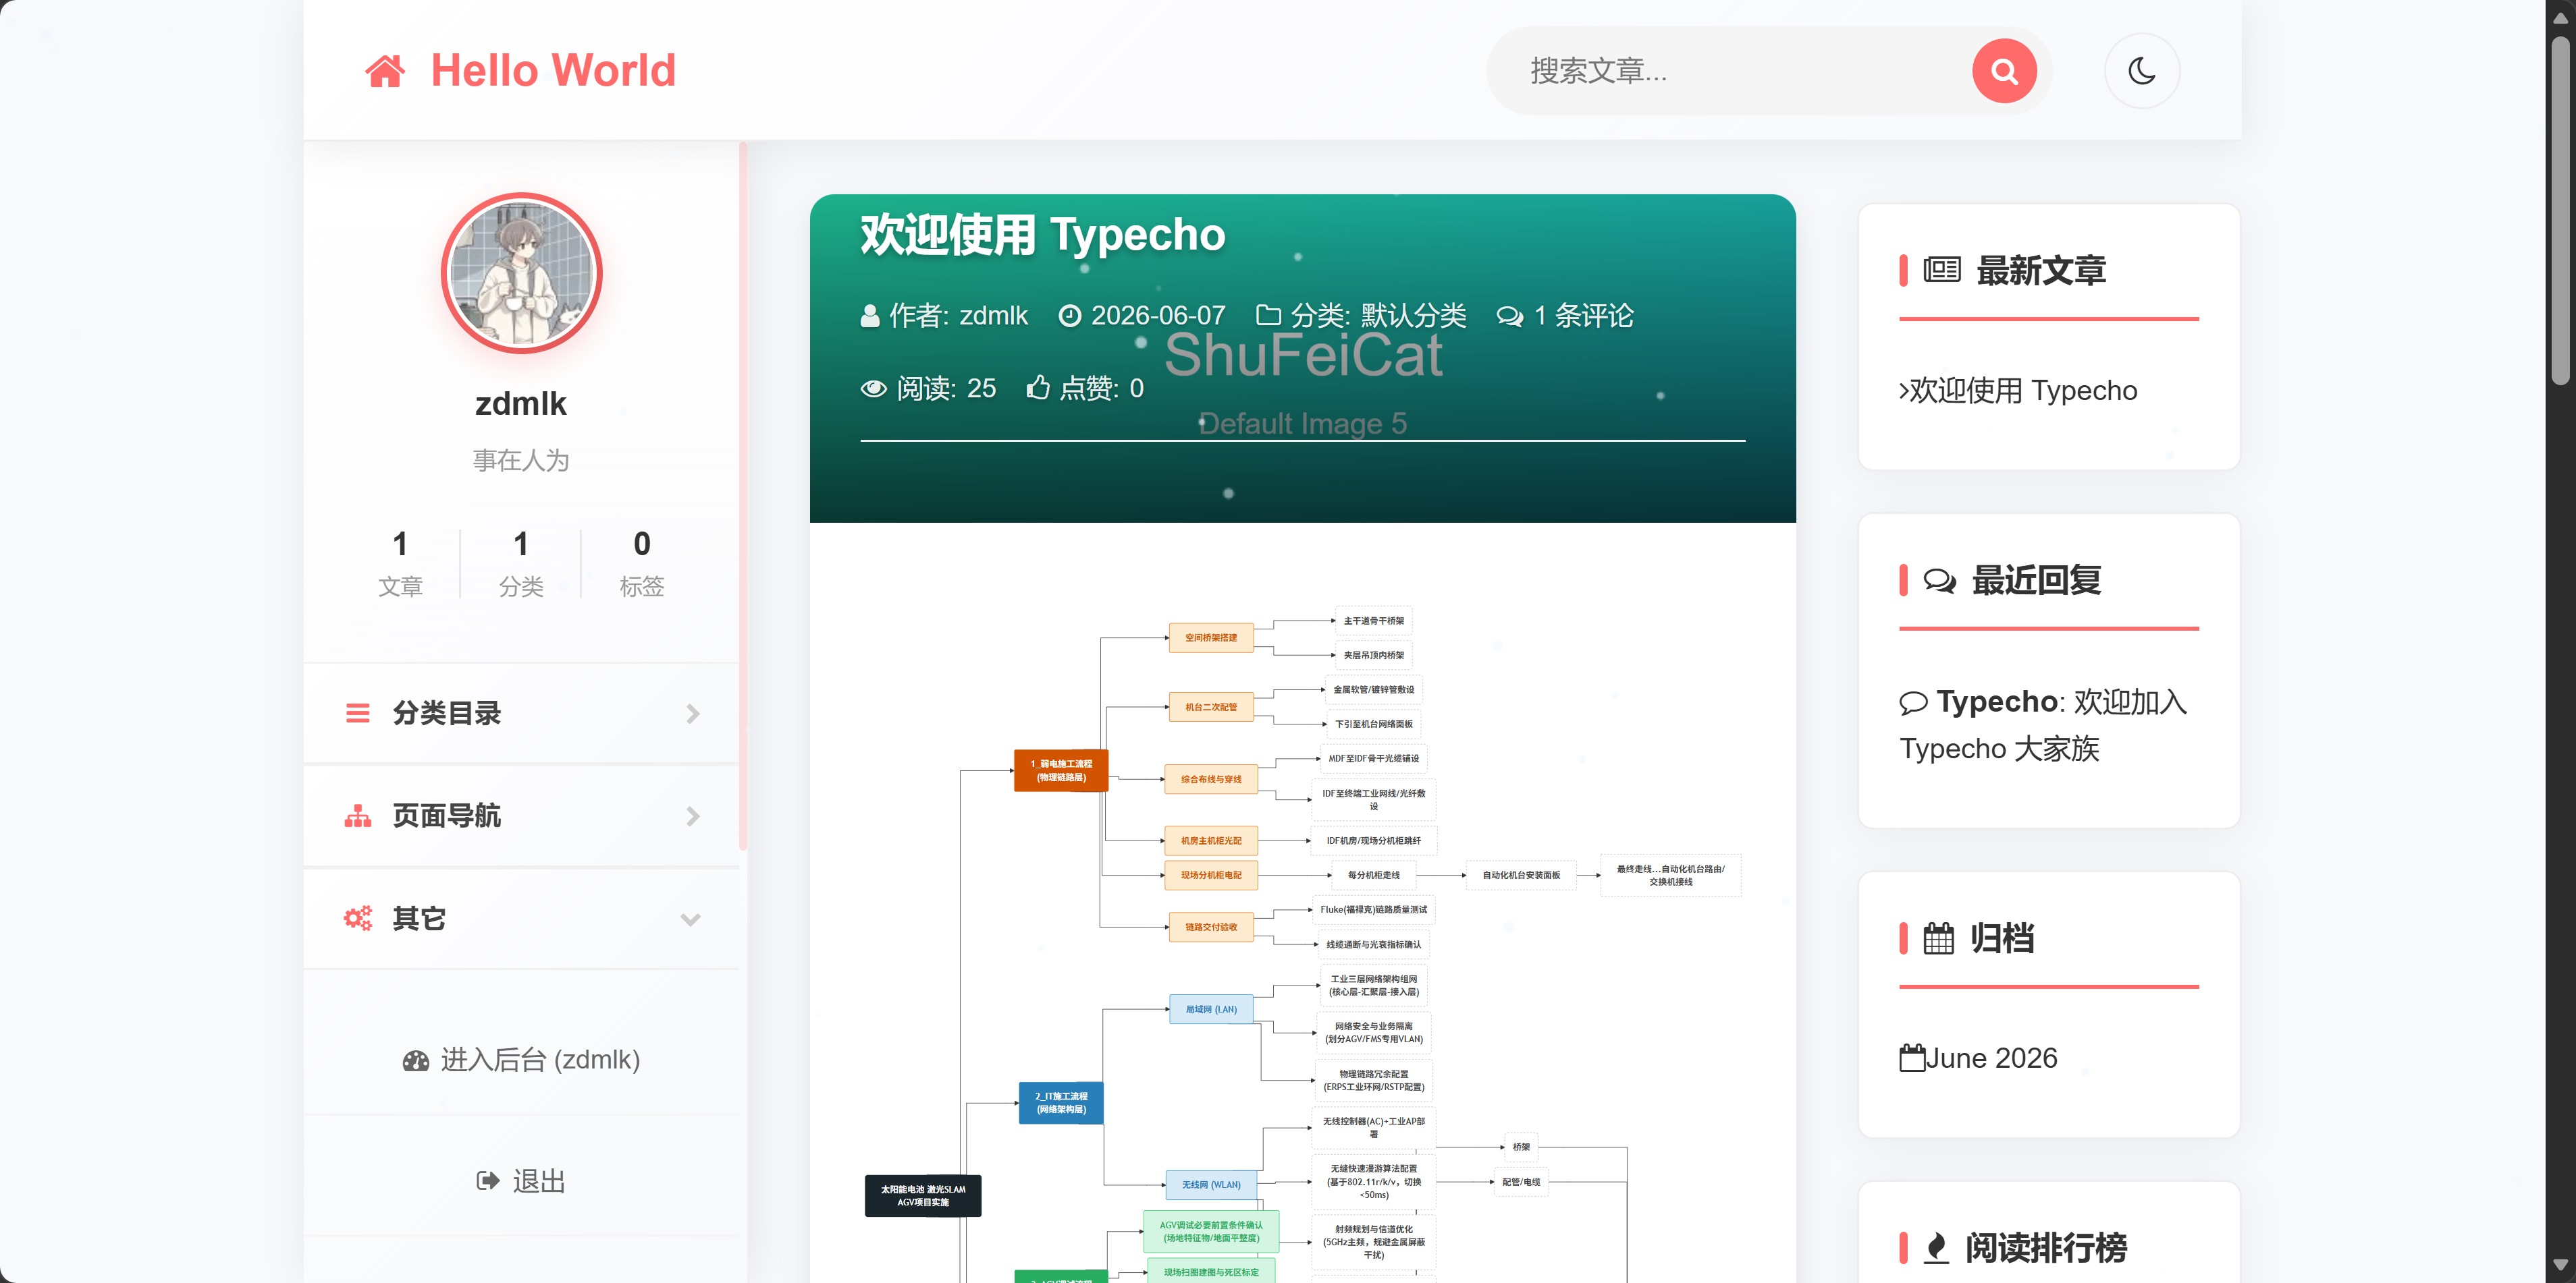This screenshot has height=1283, width=2576.
Task: Expand 分类目录 with its right chevron
Action: pos(692,714)
